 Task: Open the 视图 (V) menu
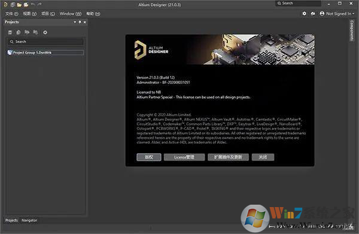pos(30,14)
